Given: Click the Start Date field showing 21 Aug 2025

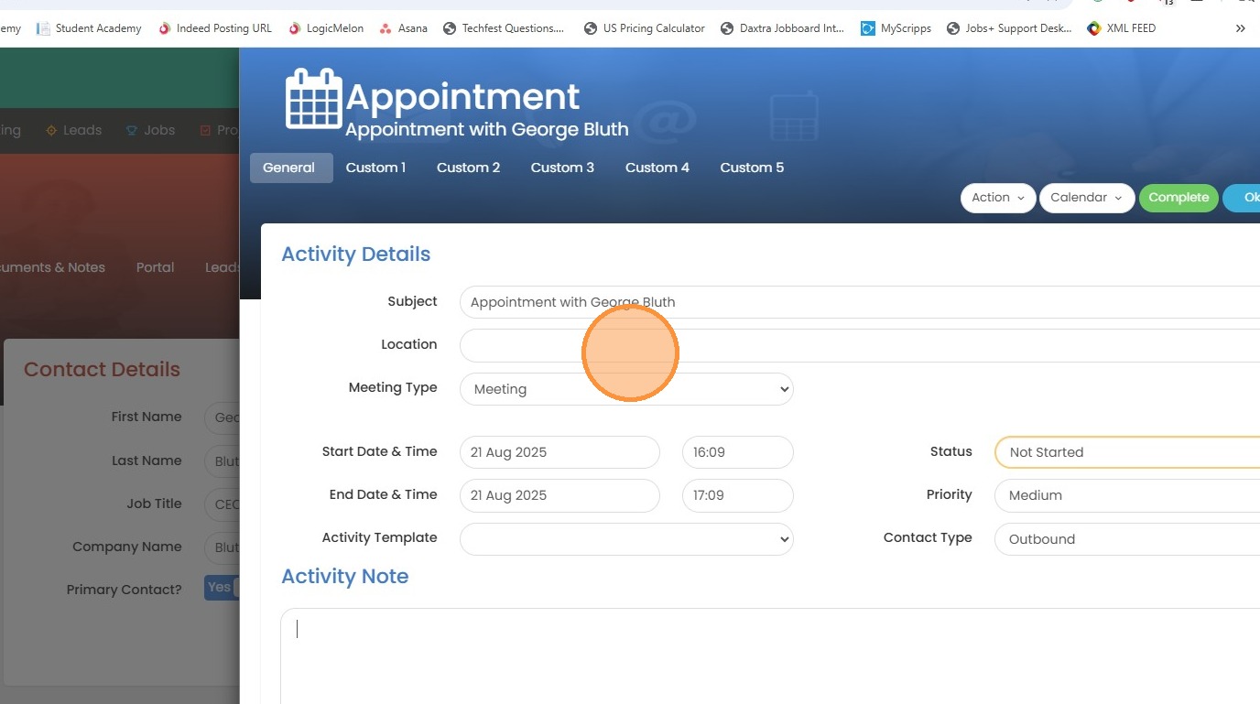Looking at the screenshot, I should (x=559, y=452).
